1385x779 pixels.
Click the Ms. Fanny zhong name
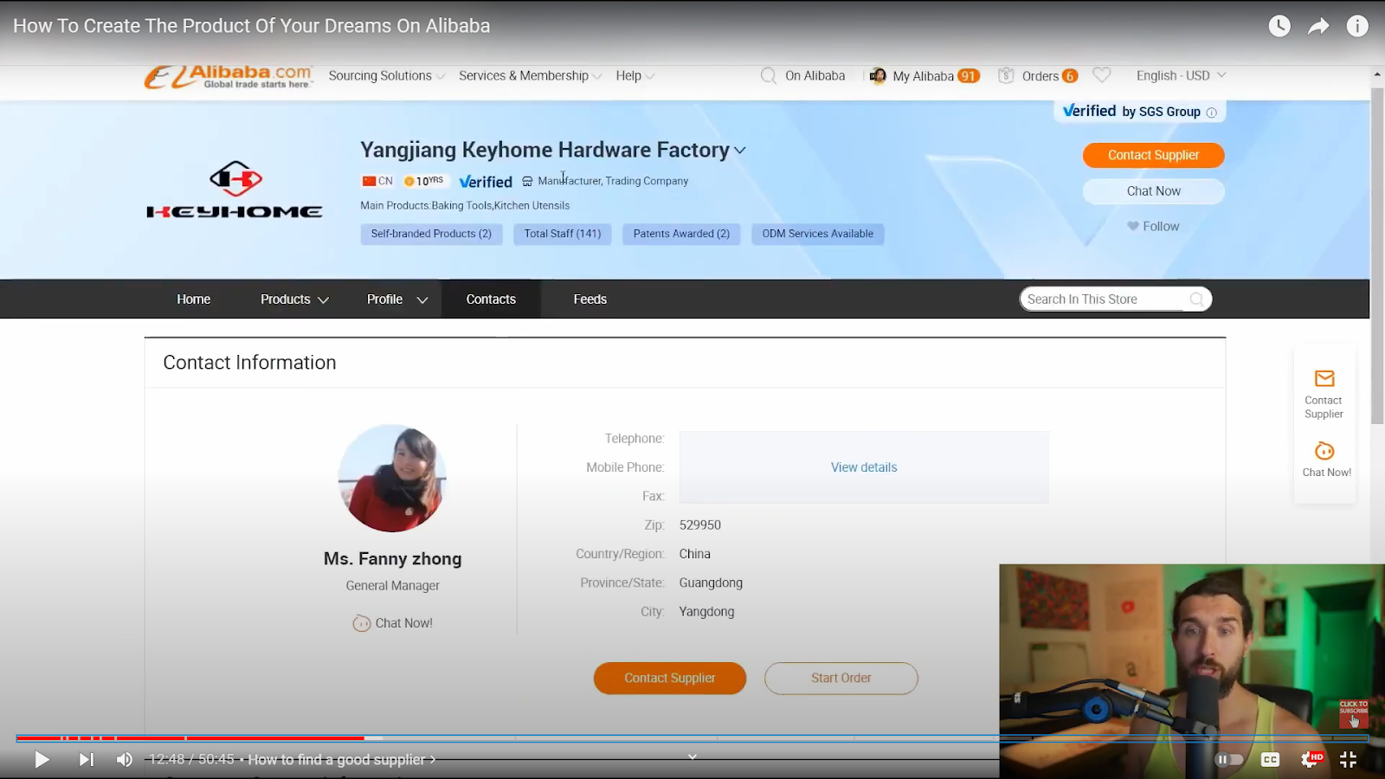point(393,559)
